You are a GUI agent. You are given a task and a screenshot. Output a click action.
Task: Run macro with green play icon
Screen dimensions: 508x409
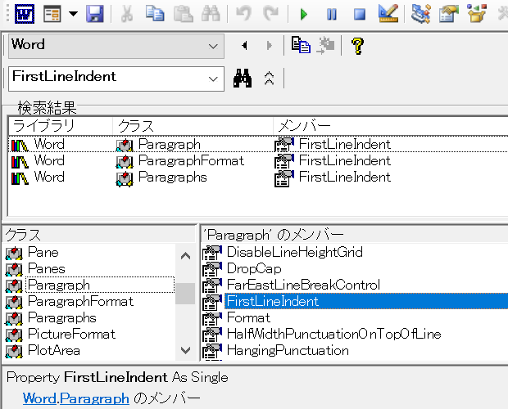click(303, 15)
